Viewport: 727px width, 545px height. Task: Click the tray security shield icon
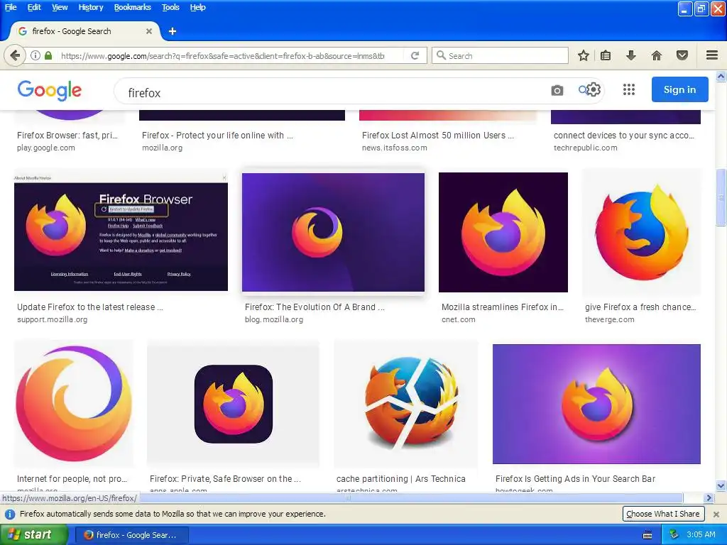(x=674, y=535)
